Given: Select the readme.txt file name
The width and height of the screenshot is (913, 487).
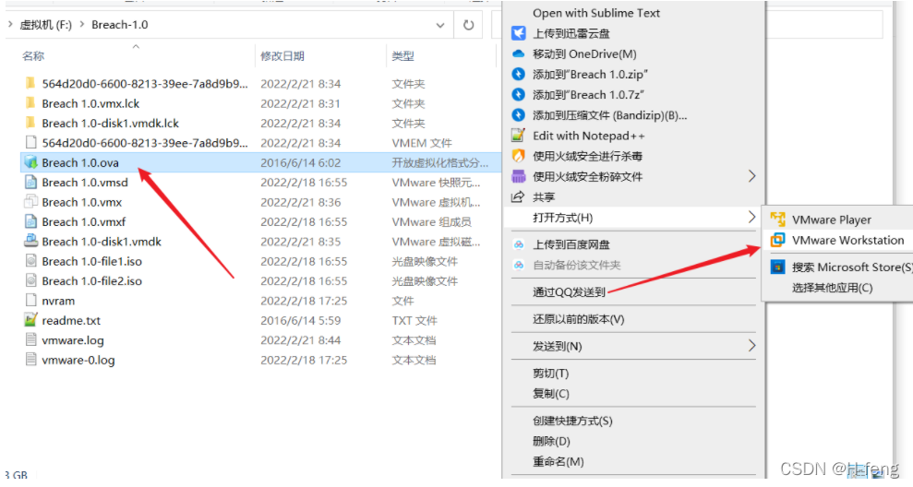Looking at the screenshot, I should tap(71, 321).
